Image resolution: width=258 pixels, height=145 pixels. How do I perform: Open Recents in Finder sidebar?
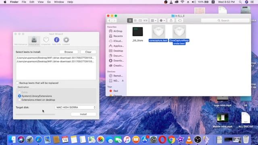pyautogui.click(x=116, y=36)
